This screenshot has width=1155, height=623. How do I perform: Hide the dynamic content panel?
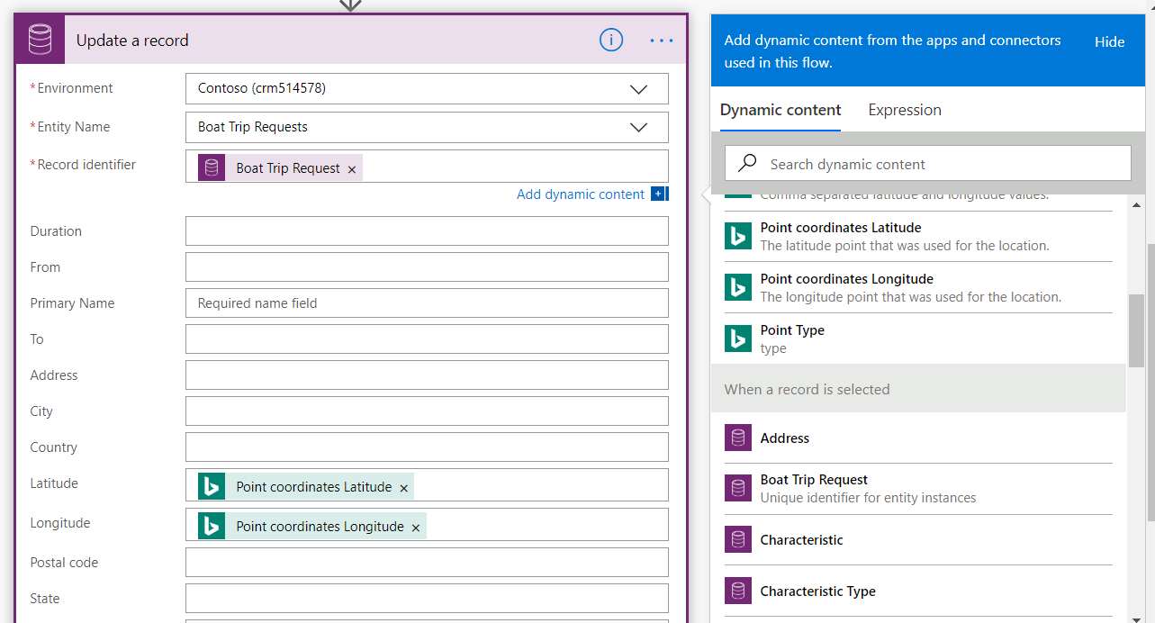point(1109,41)
